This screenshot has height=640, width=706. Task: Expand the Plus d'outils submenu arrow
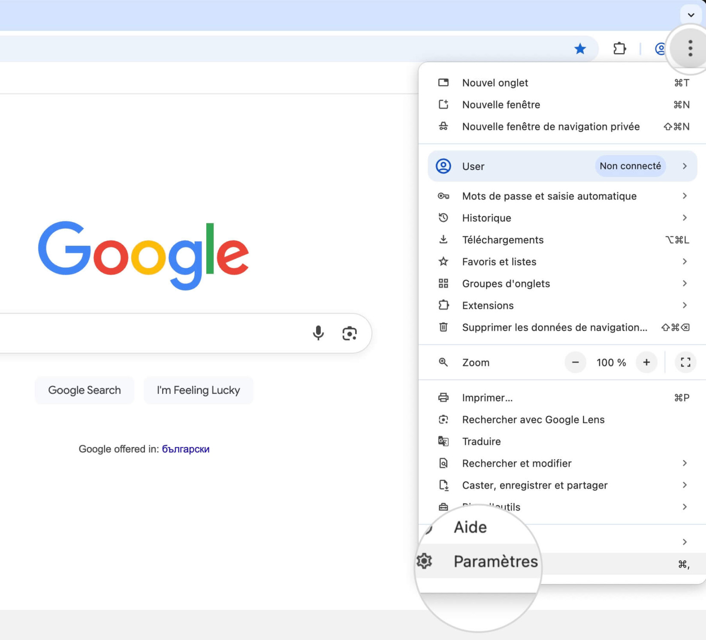click(x=685, y=507)
